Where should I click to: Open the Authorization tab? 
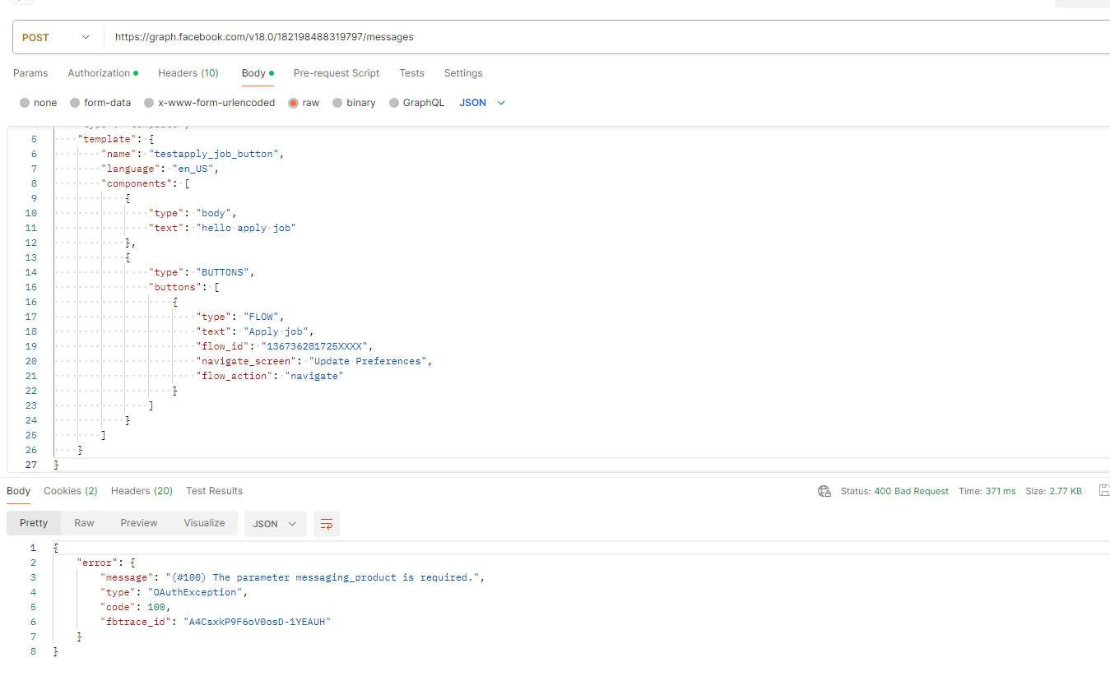[103, 73]
